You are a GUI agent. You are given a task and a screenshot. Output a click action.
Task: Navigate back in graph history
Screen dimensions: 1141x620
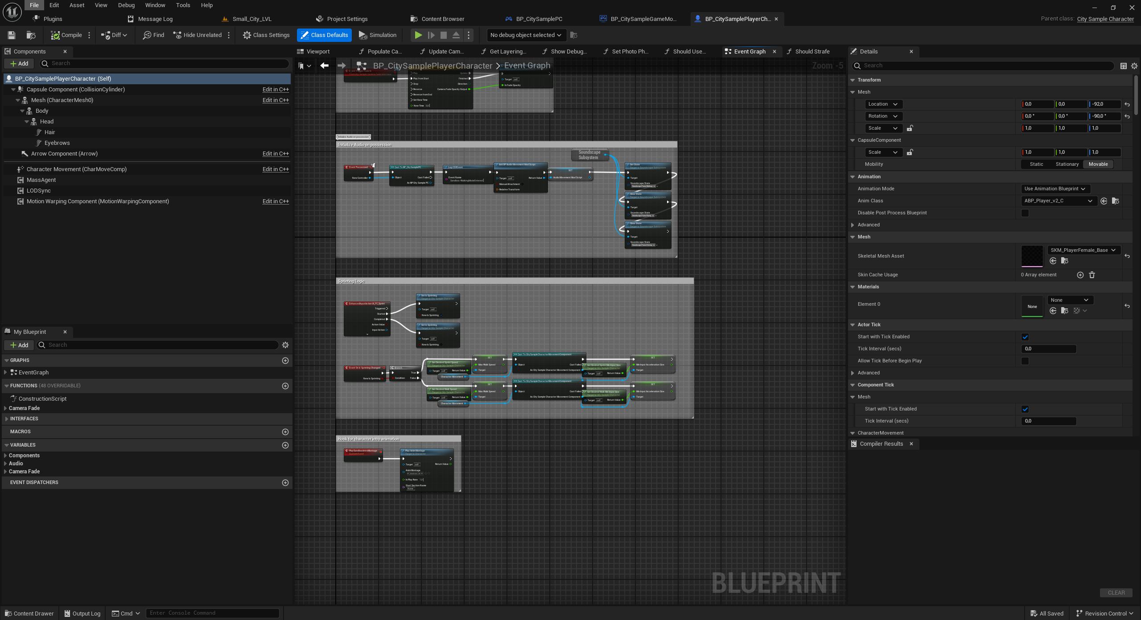(324, 66)
